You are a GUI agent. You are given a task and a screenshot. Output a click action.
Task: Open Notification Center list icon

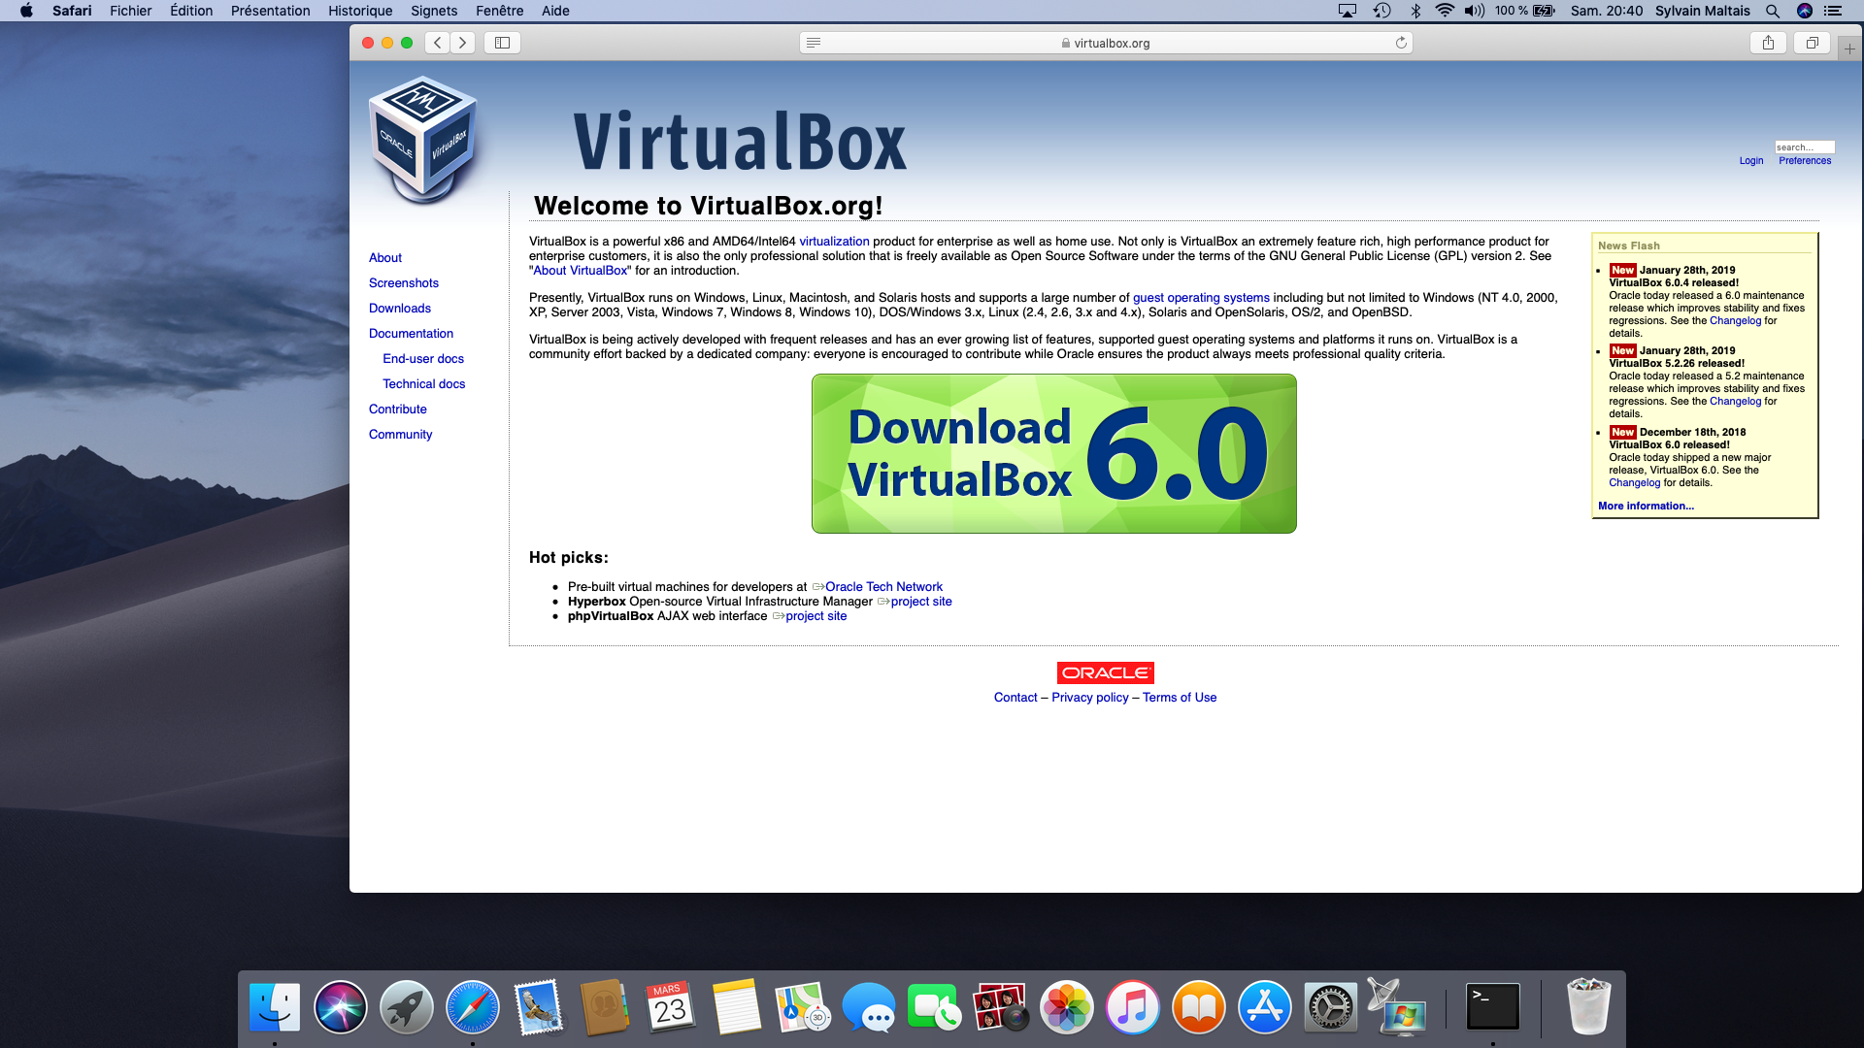(1833, 11)
